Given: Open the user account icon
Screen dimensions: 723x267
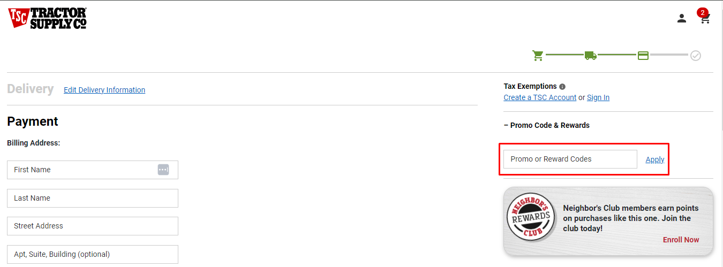Looking at the screenshot, I should pyautogui.click(x=681, y=19).
